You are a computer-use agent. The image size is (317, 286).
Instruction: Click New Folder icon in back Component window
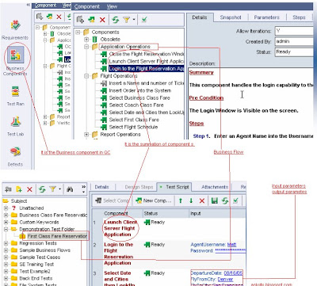pos(40,17)
